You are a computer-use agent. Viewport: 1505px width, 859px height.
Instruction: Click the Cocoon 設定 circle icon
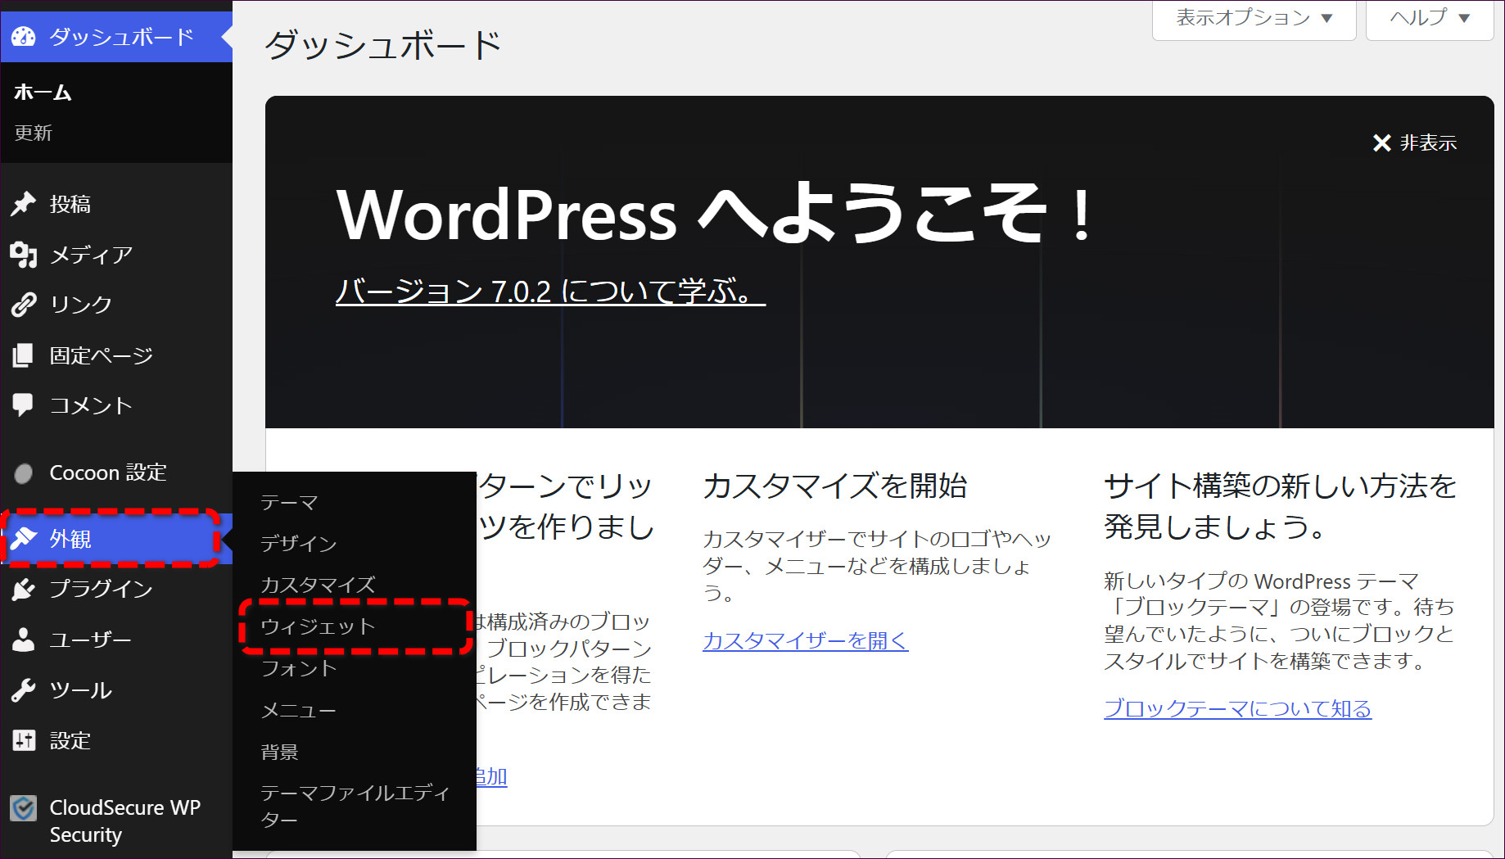tap(24, 473)
